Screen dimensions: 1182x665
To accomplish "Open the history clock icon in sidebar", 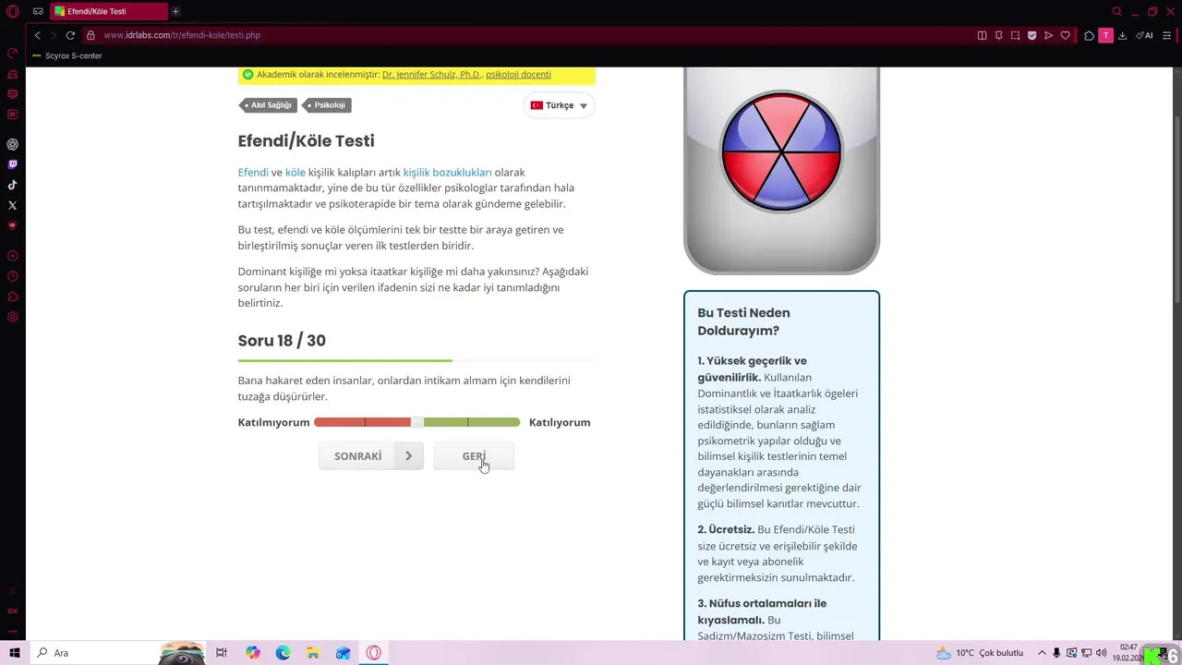I will pyautogui.click(x=12, y=276).
